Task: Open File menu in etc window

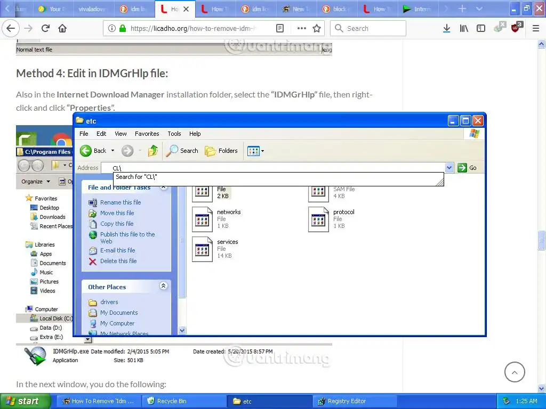Action: (84, 134)
